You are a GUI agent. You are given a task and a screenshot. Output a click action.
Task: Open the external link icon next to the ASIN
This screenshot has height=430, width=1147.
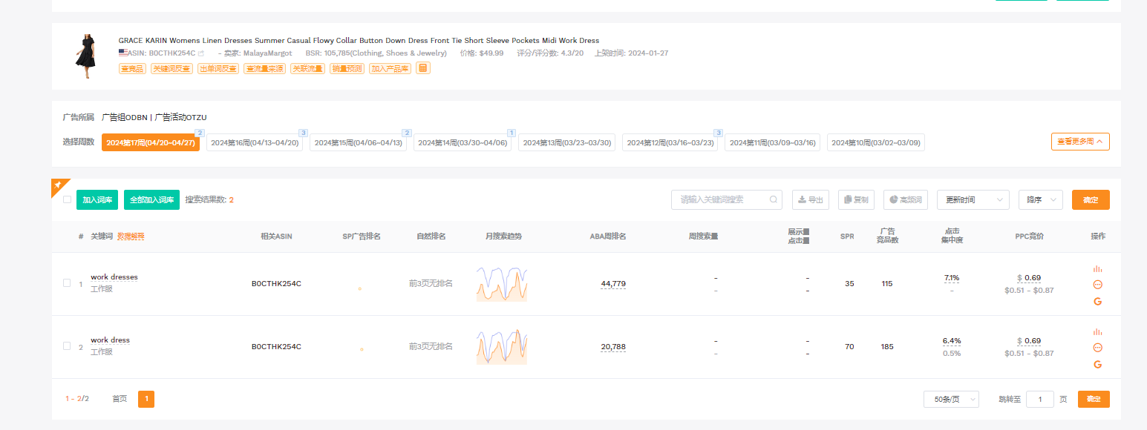pos(201,53)
